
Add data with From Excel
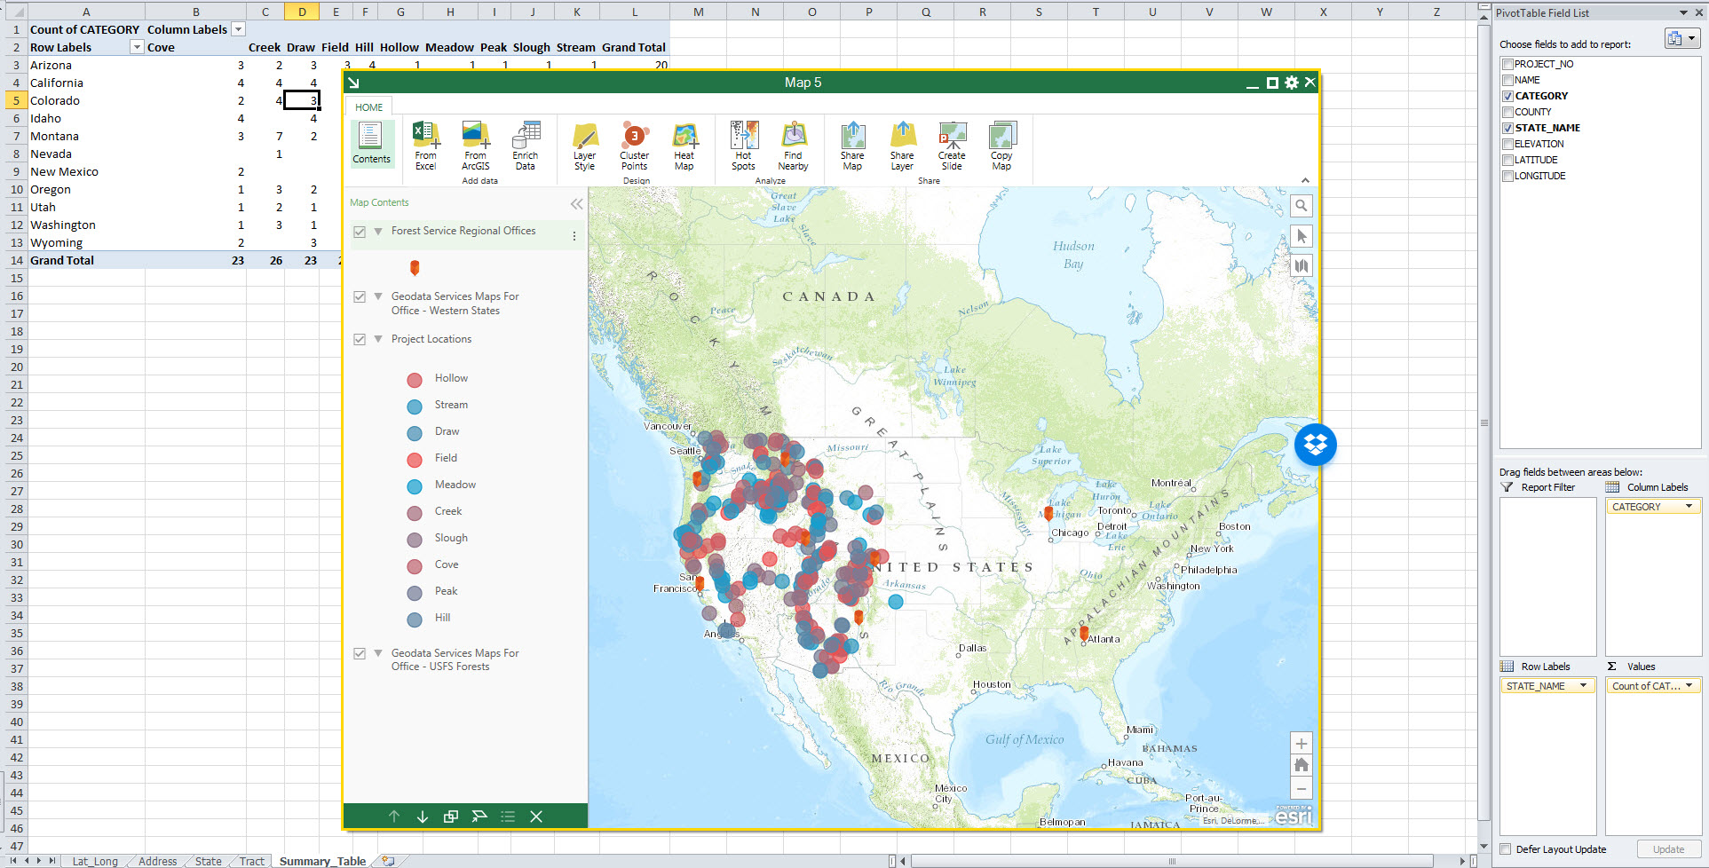click(x=426, y=146)
